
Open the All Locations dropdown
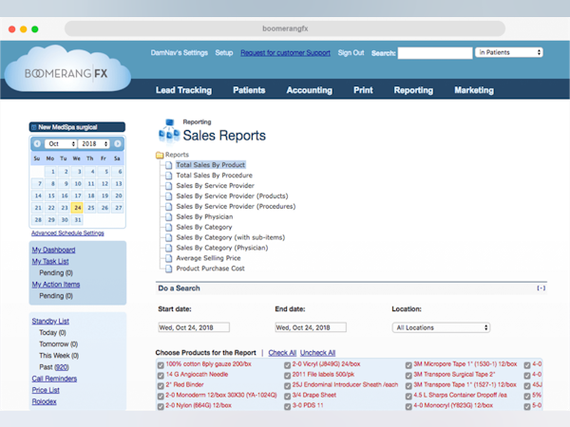441,327
